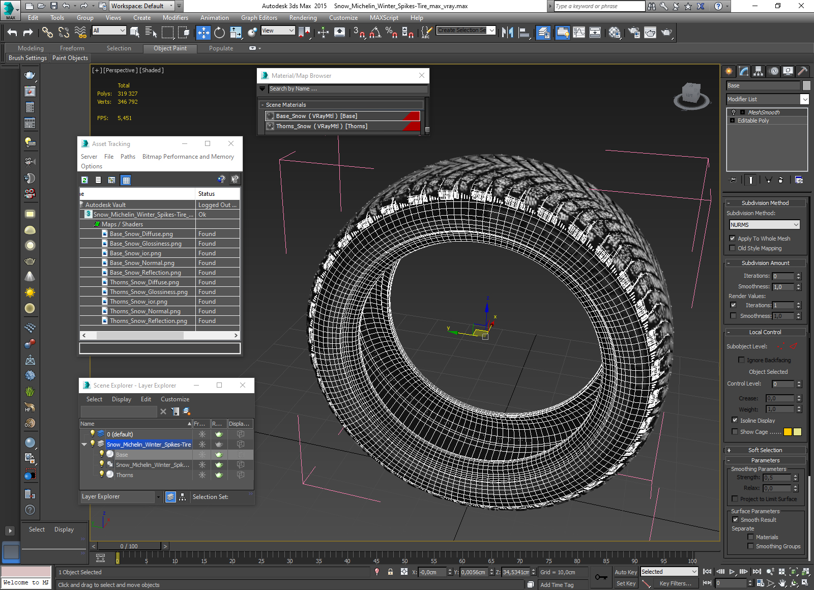
Task: Switch to Modify command panel tab
Action: [744, 71]
